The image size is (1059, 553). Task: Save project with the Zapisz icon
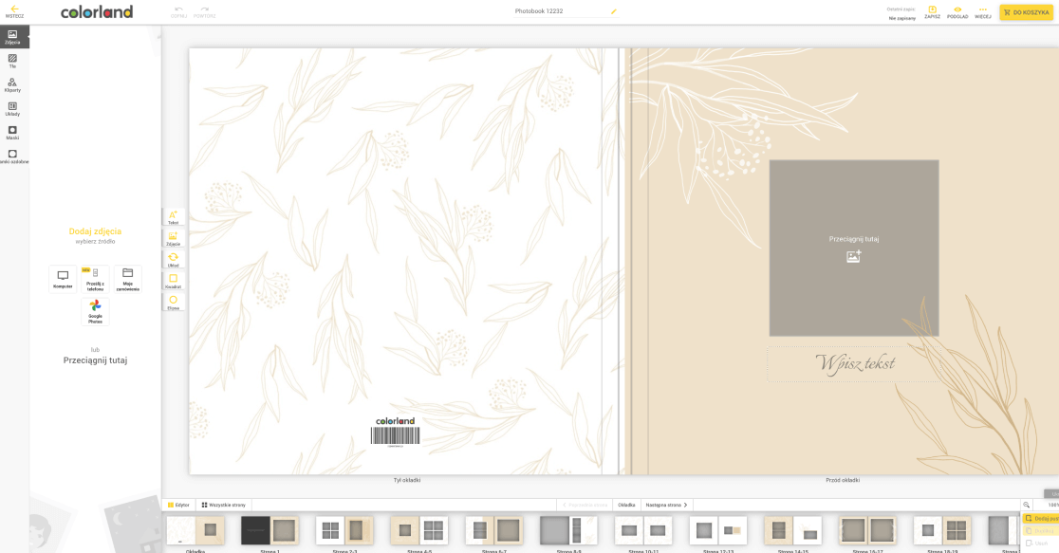[932, 12]
